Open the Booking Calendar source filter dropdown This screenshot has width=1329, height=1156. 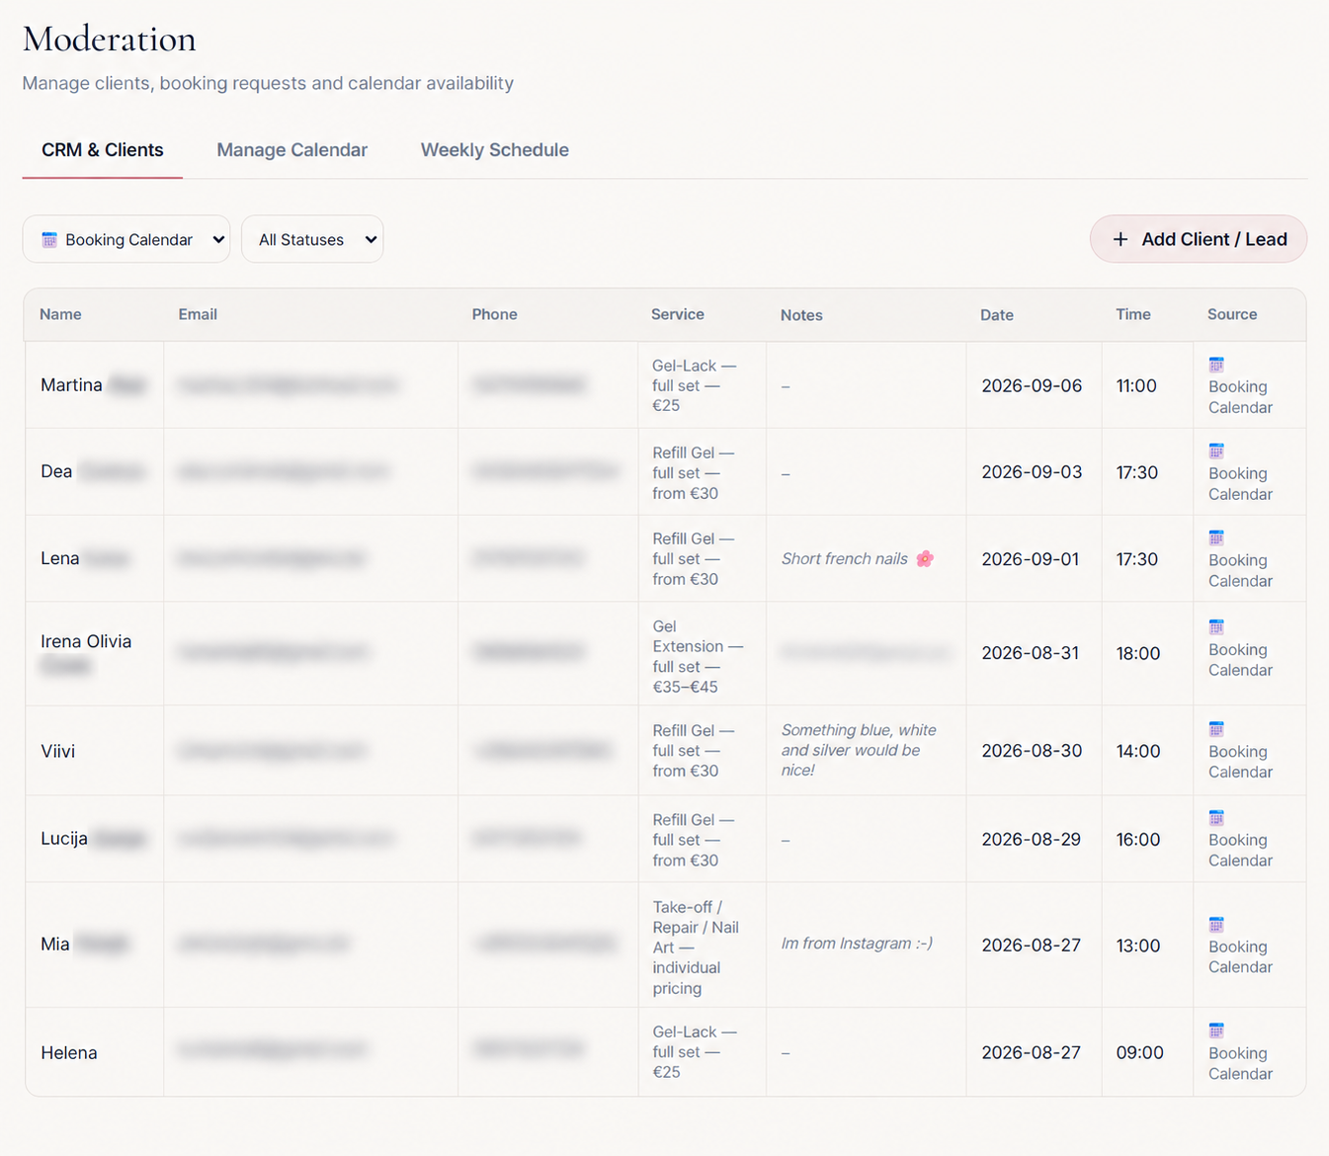(126, 239)
